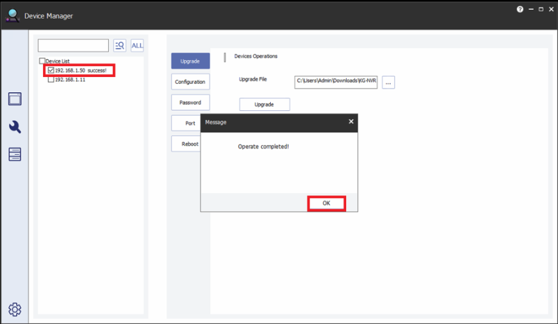Viewport: 558px width, 324px height.
Task: Click the Device Manager app logo
Action: click(13, 15)
